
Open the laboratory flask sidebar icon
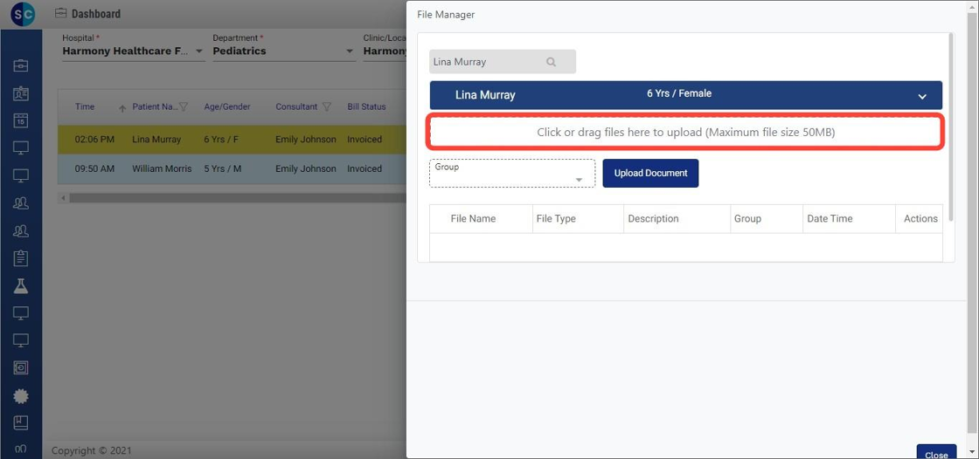pos(21,285)
